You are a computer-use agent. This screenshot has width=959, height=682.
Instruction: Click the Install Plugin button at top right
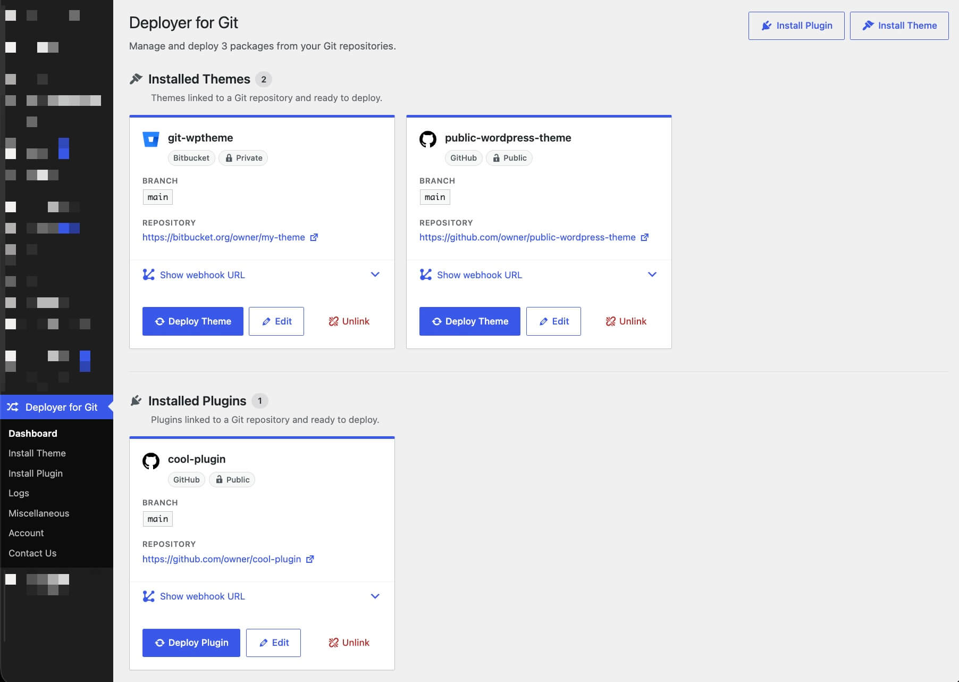[796, 26]
